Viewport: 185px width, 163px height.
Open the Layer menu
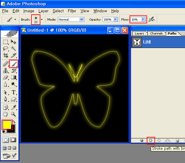43,11
